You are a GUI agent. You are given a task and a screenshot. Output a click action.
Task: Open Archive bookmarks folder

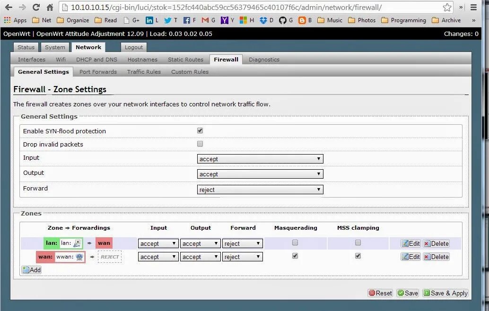[446, 20]
